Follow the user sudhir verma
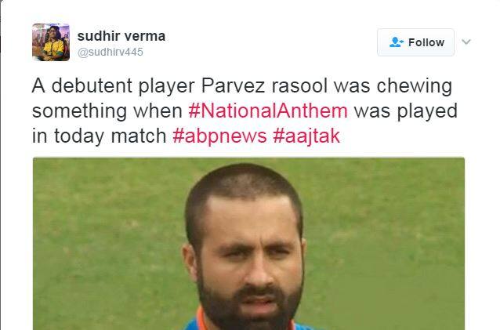 coord(415,42)
